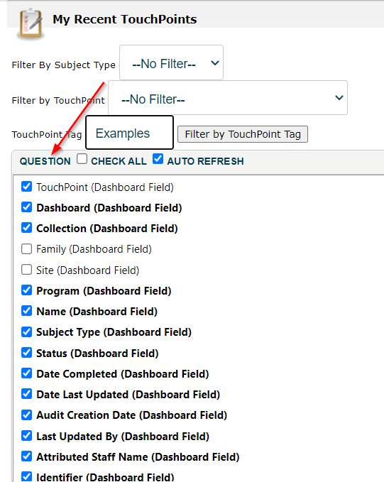Disable the Auto Refresh checkbox
384x482 pixels.
(158, 159)
